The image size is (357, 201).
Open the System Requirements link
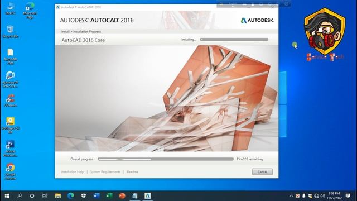(105, 172)
